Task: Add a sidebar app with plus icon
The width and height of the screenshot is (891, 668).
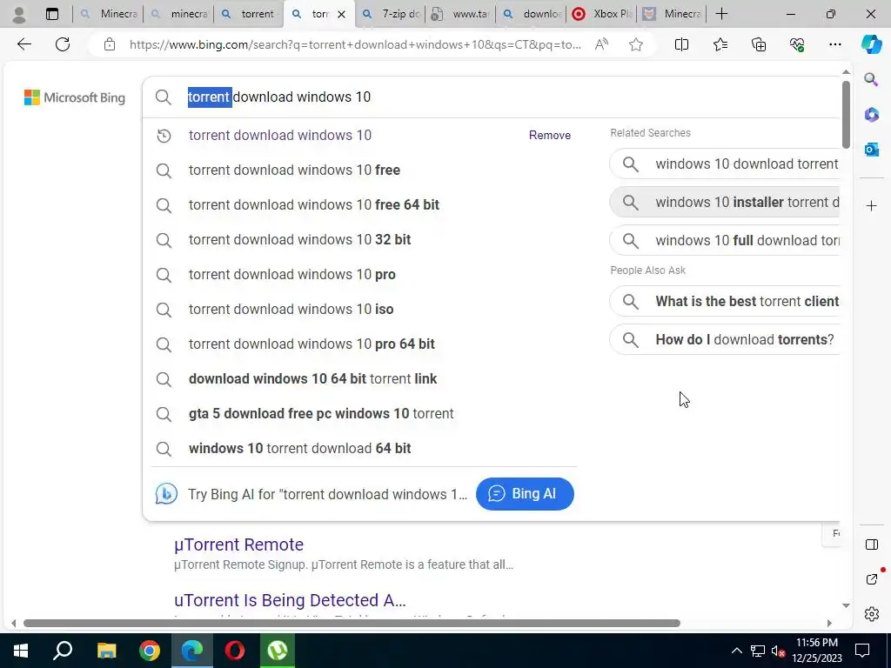Action: pos(871,205)
